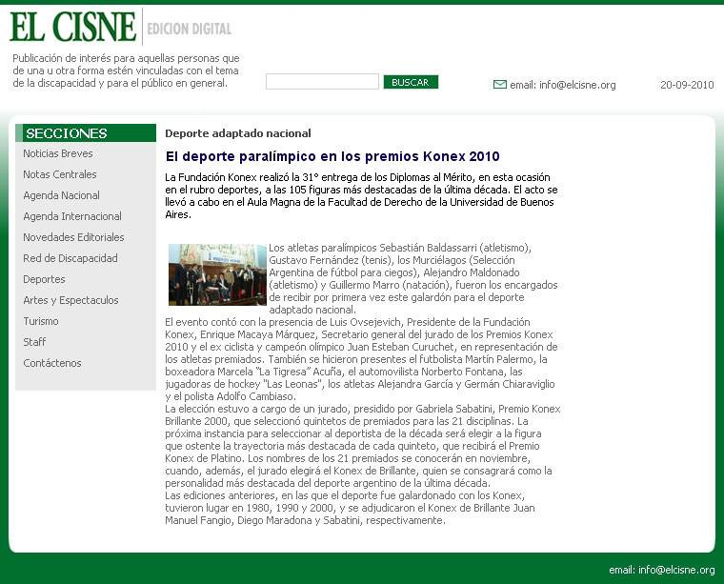724x584 pixels.
Task: Click the El Cisne logo
Action: point(73,27)
